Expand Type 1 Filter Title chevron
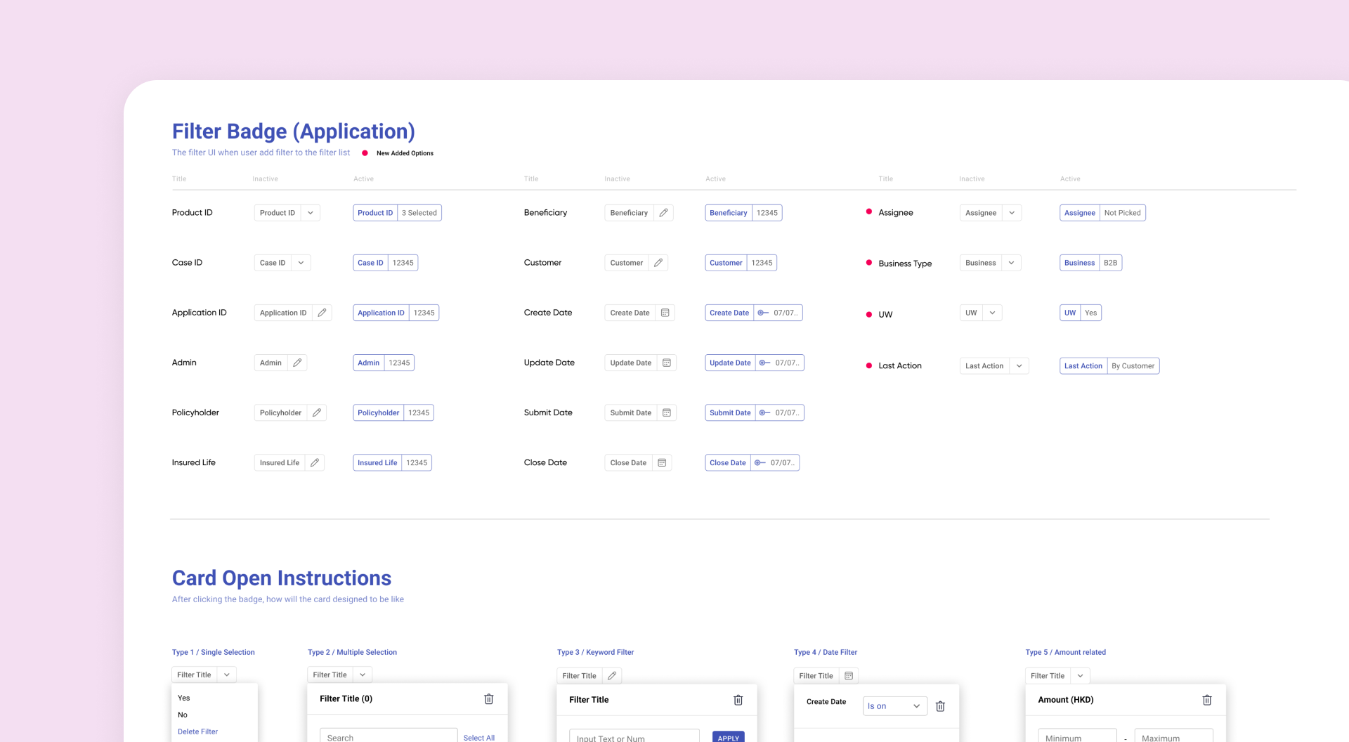 (x=227, y=675)
